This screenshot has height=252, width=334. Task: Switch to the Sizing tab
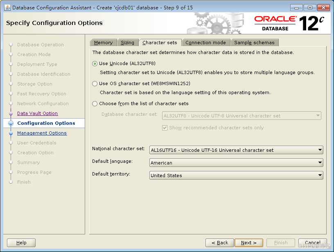[127, 43]
